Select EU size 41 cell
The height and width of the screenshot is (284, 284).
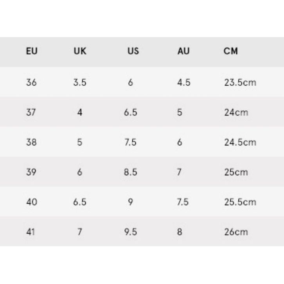[32, 232]
